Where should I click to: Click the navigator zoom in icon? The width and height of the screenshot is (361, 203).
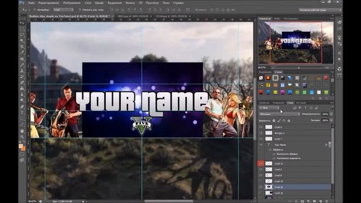(327, 68)
